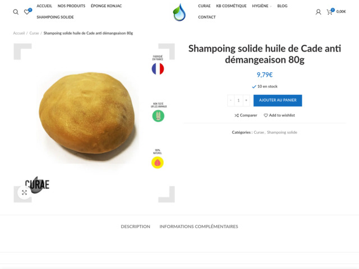The image size is (359, 269).
Task: Click the Comparer shuffle icon
Action: coord(237,115)
